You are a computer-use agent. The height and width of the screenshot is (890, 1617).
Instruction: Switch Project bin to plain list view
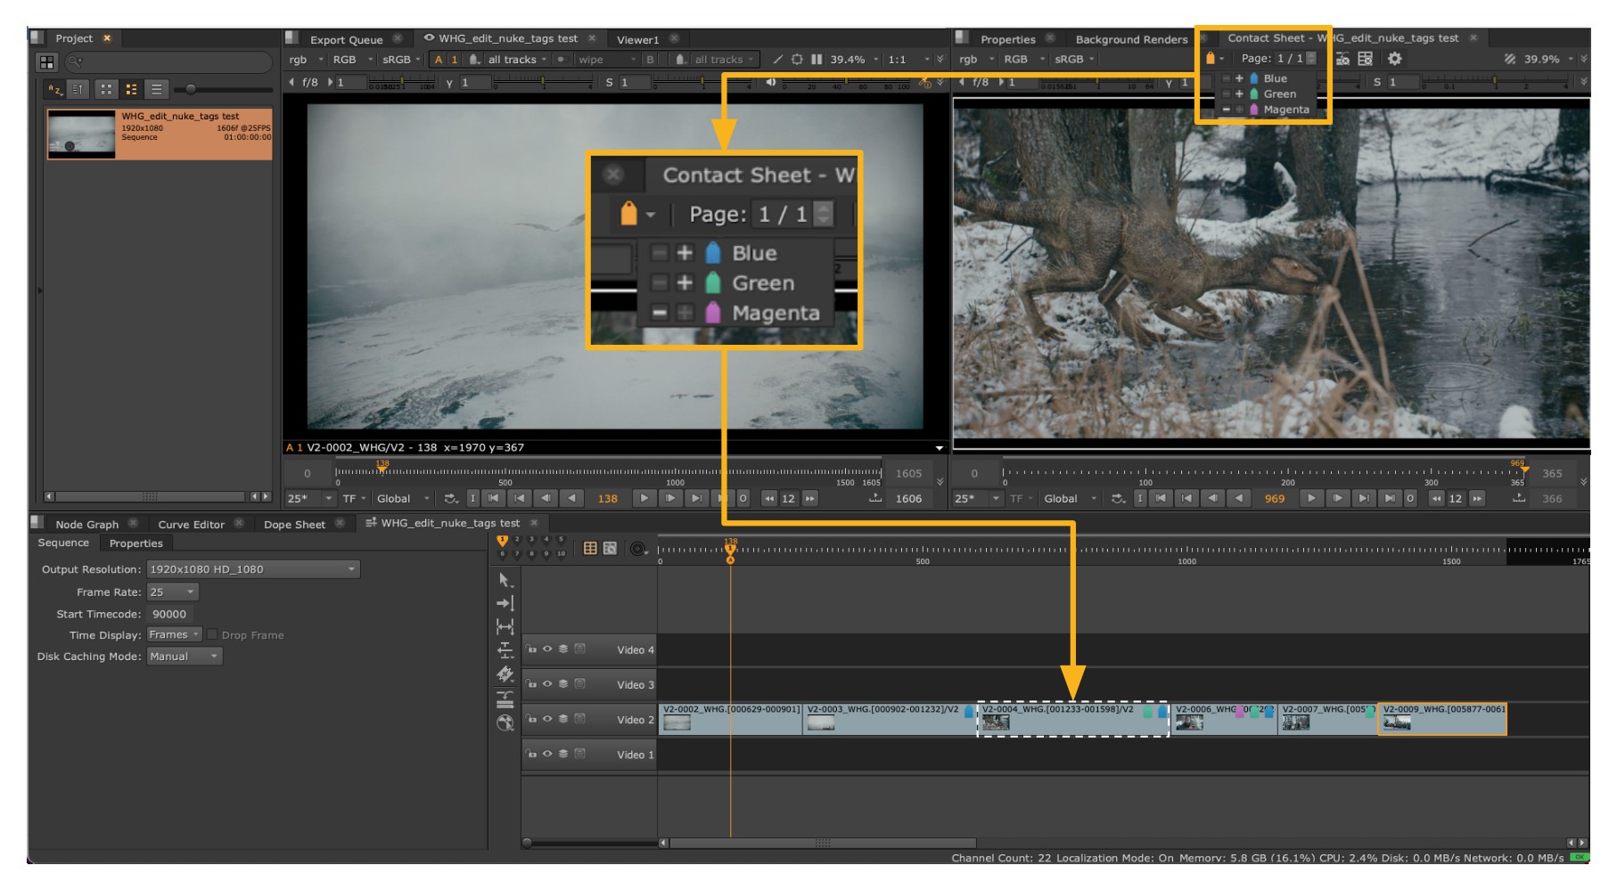pyautogui.click(x=156, y=89)
